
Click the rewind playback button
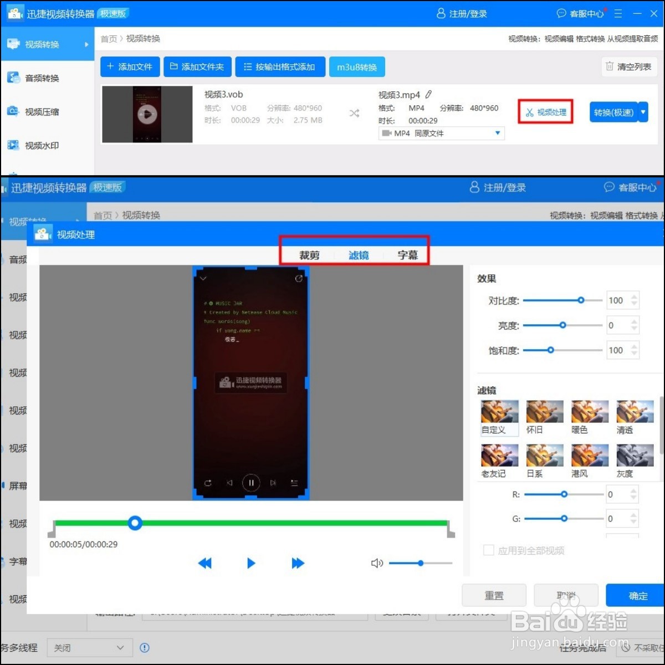(204, 564)
